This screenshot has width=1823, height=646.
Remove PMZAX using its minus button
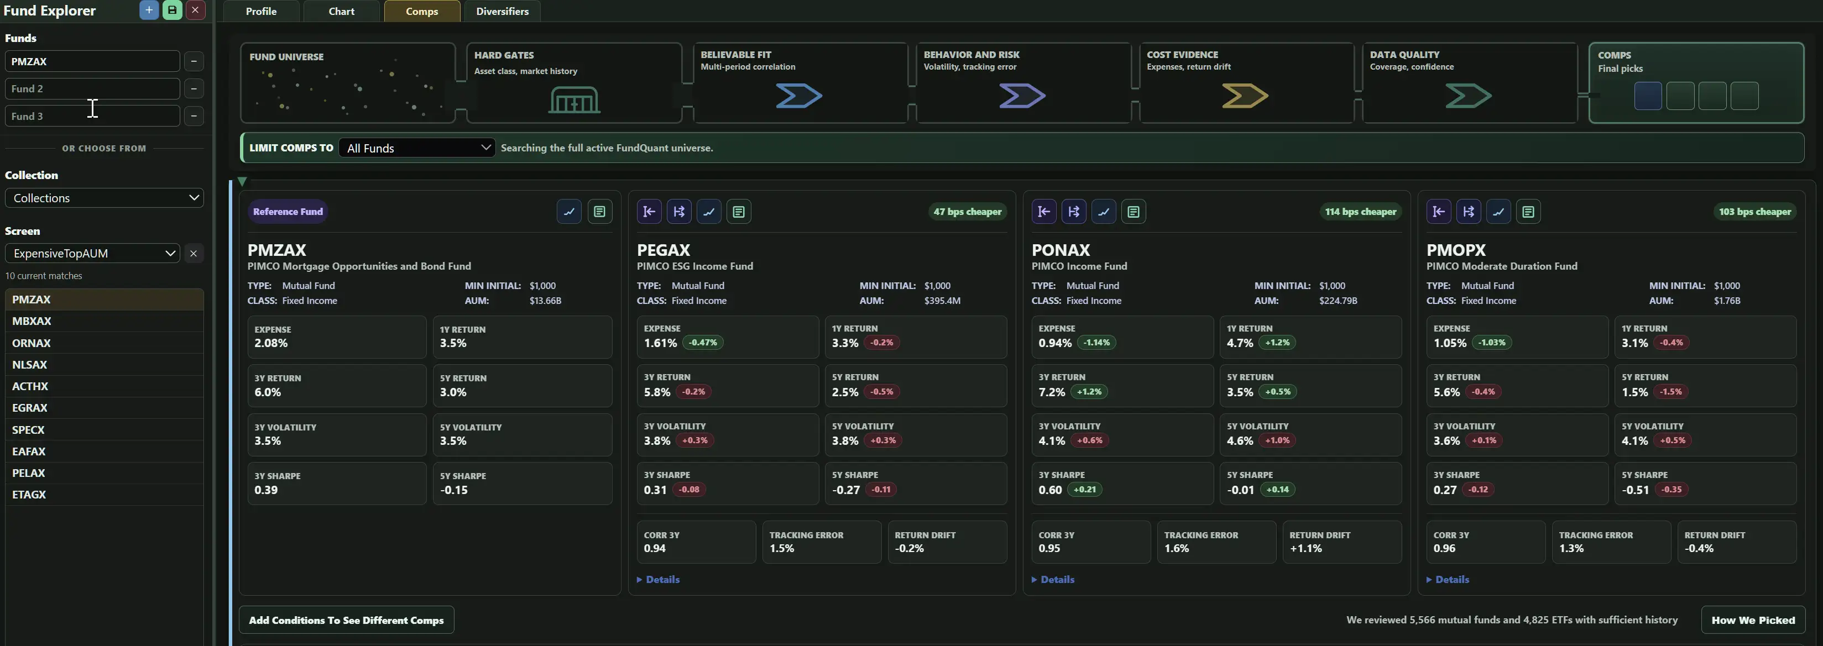194,61
